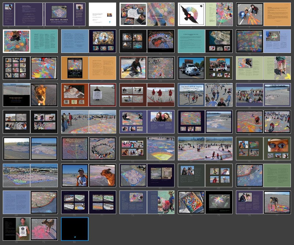Select the teal multi-column text page
The width and height of the screenshot is (294, 245).
[44, 41]
